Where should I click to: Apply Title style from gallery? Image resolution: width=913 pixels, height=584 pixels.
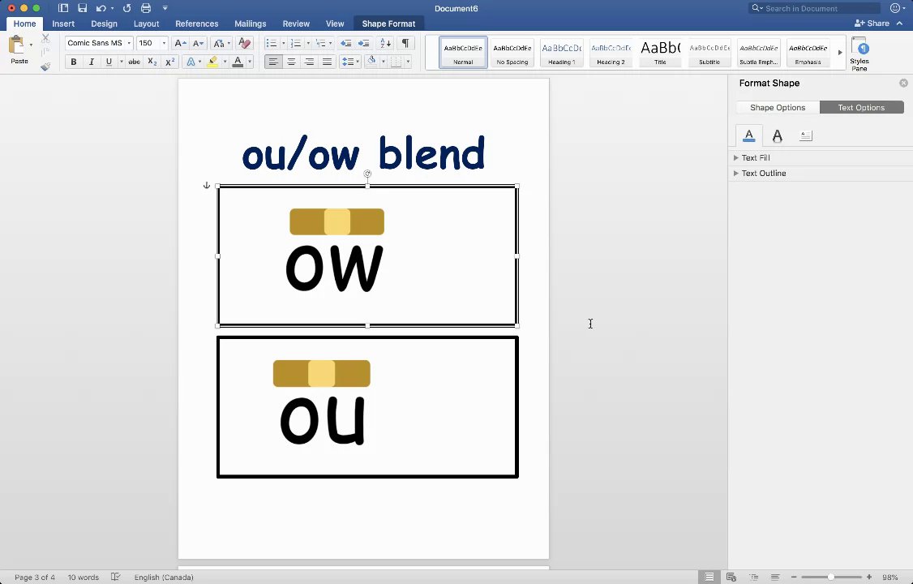coord(660,53)
